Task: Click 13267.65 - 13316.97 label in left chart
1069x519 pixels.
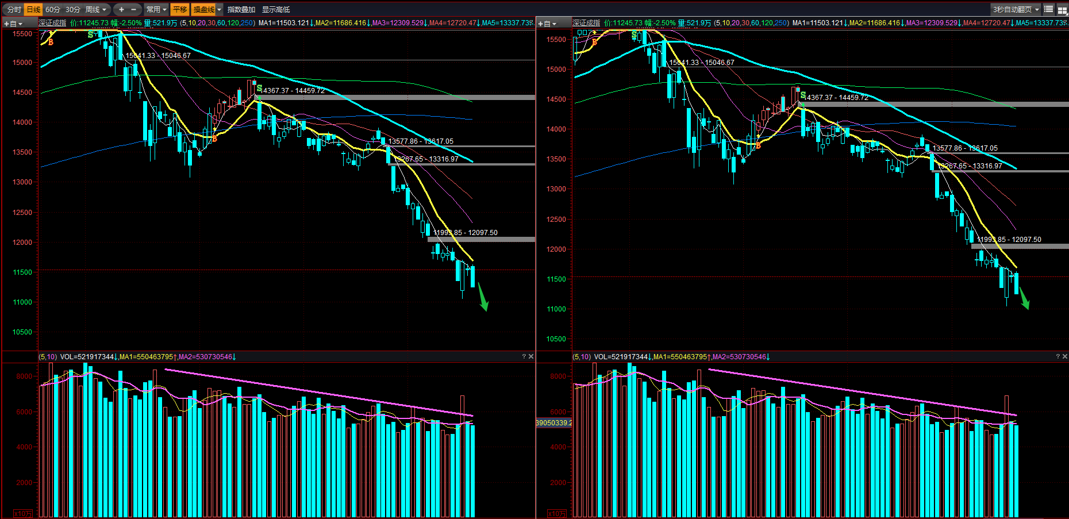Action: tap(426, 159)
